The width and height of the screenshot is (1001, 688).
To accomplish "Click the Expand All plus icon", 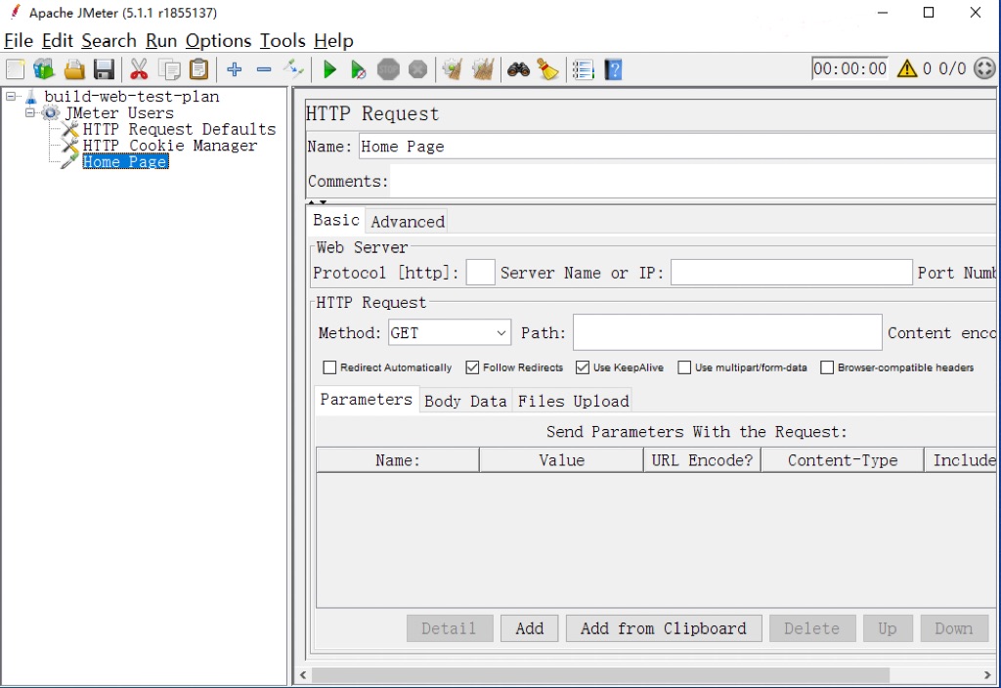I will (x=235, y=69).
